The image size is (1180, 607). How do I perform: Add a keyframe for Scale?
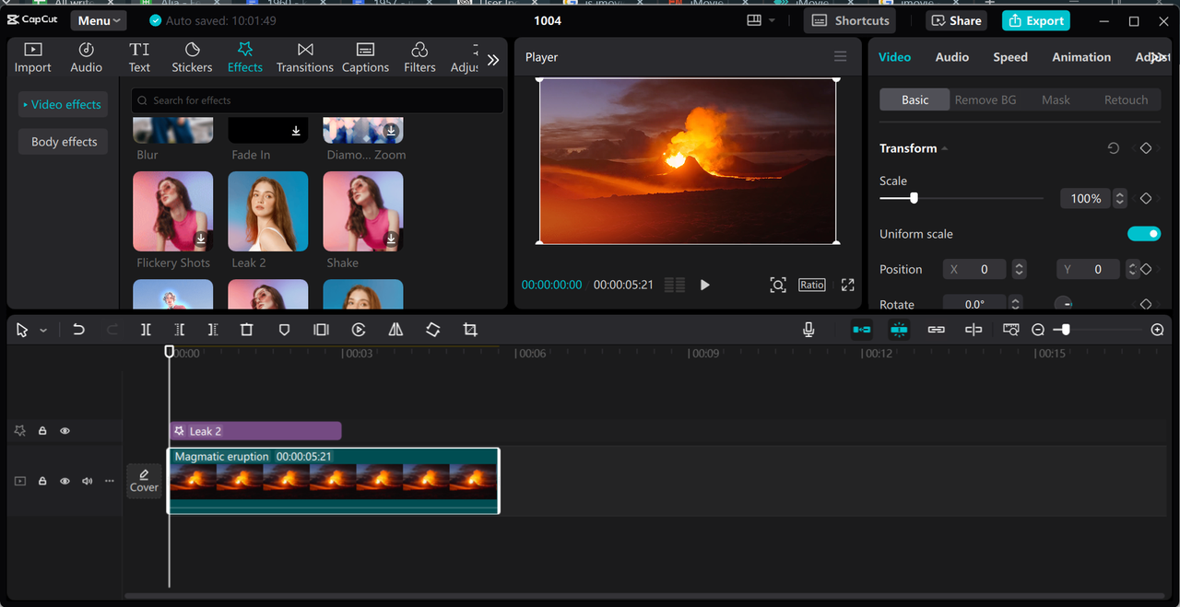pos(1146,198)
